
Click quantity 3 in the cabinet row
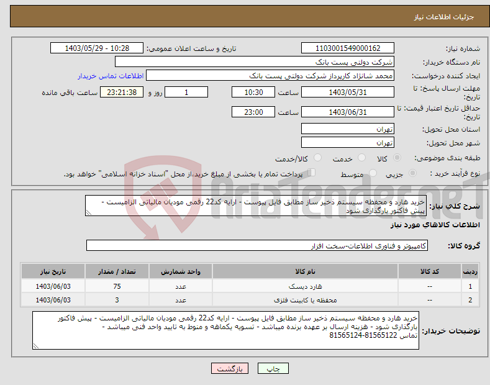(x=117, y=300)
